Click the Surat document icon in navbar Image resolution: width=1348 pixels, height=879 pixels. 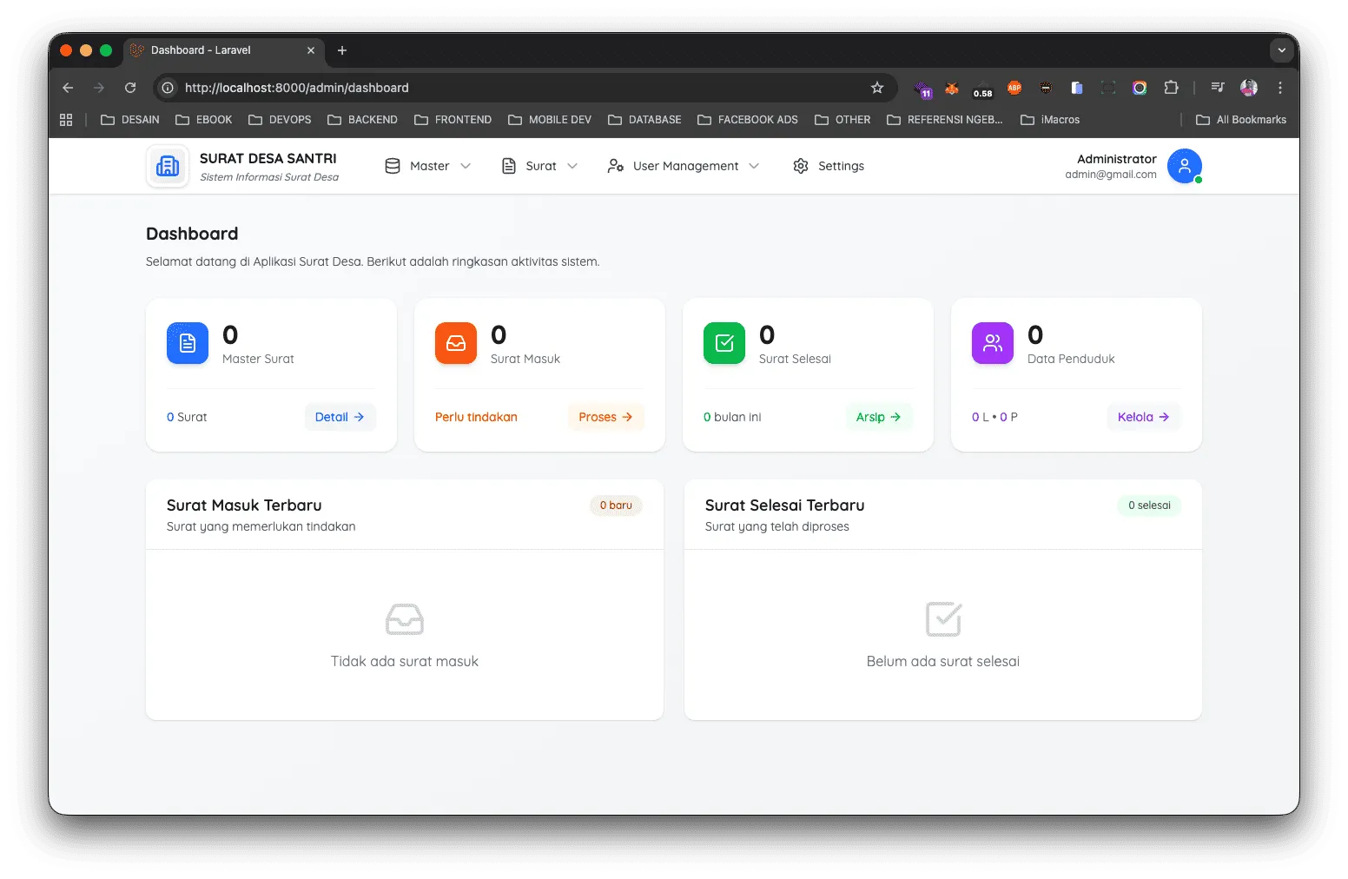(x=509, y=166)
